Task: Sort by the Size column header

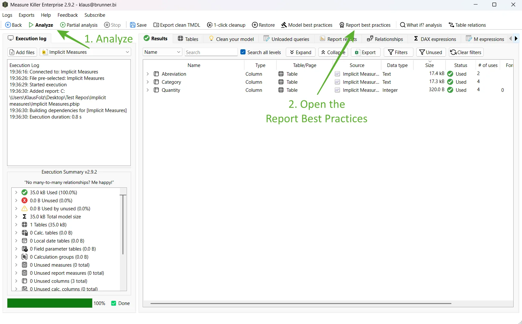Action: coord(429,65)
